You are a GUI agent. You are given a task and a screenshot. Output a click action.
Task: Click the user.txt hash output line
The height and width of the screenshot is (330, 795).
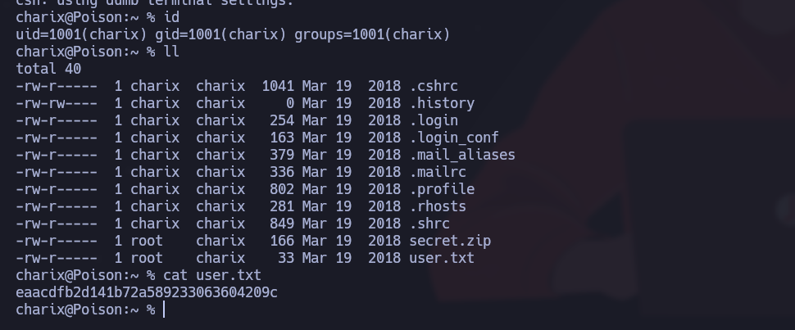tap(147, 292)
